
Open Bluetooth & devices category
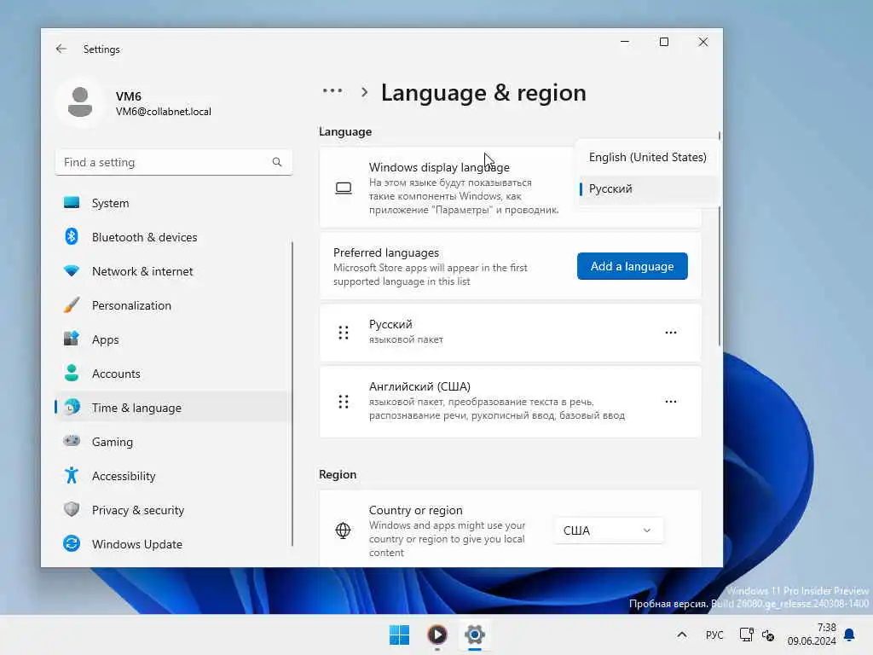[x=174, y=237]
